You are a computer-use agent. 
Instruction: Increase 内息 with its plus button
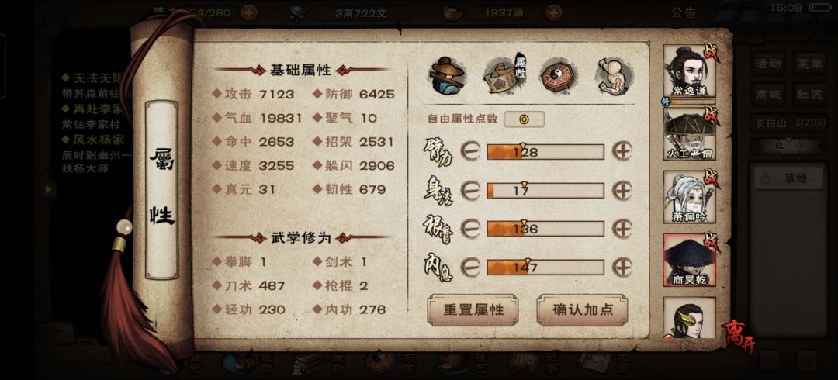click(x=622, y=268)
